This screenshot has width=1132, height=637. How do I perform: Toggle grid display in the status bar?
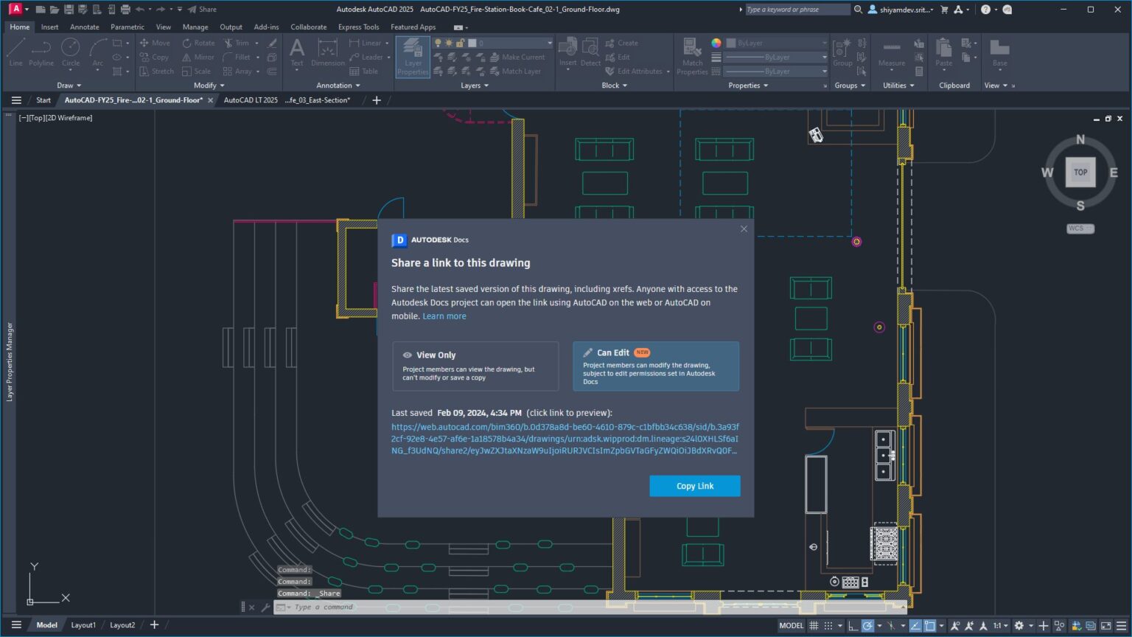(x=814, y=625)
